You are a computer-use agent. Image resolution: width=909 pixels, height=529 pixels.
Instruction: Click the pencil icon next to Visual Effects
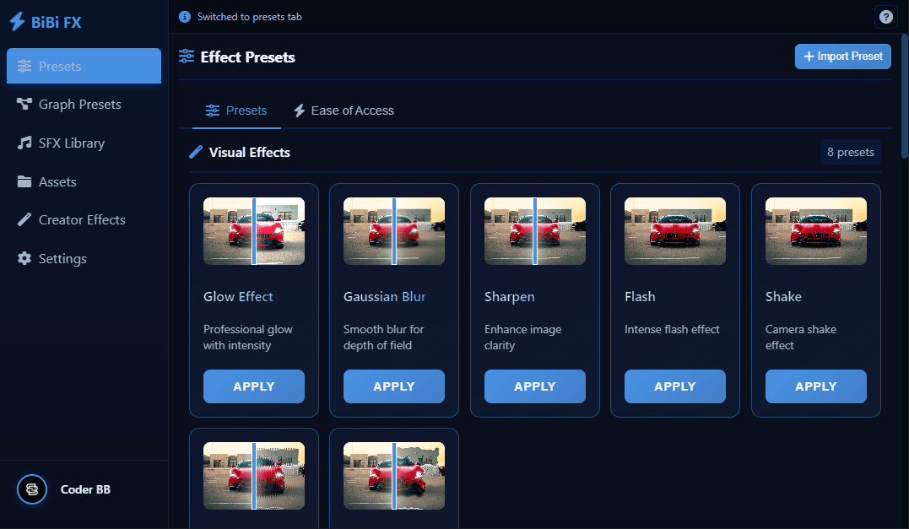click(195, 152)
